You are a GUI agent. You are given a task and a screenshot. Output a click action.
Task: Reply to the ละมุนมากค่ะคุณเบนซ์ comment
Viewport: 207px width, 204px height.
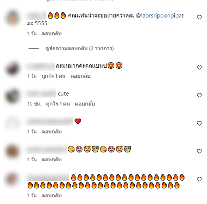[x=80, y=76]
